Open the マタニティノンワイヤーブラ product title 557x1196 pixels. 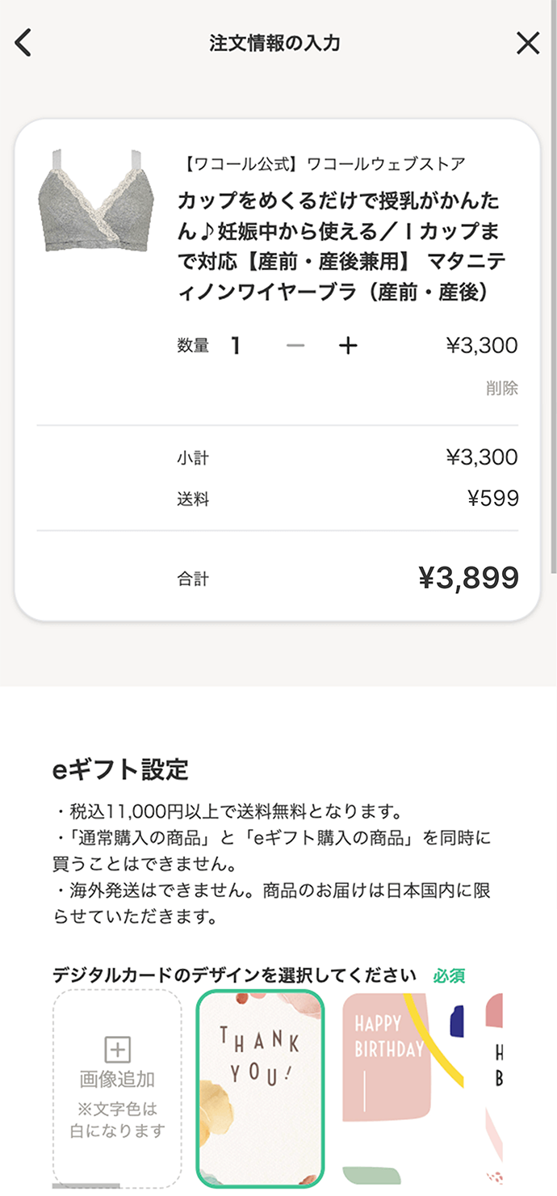point(341,246)
